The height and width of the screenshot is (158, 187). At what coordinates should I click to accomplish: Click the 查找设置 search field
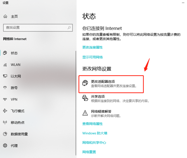[38, 28]
